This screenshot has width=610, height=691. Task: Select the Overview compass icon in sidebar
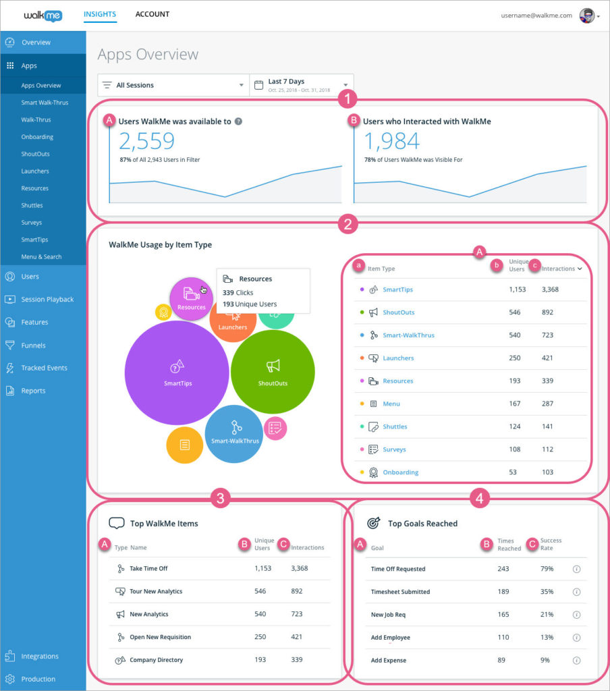(9, 41)
